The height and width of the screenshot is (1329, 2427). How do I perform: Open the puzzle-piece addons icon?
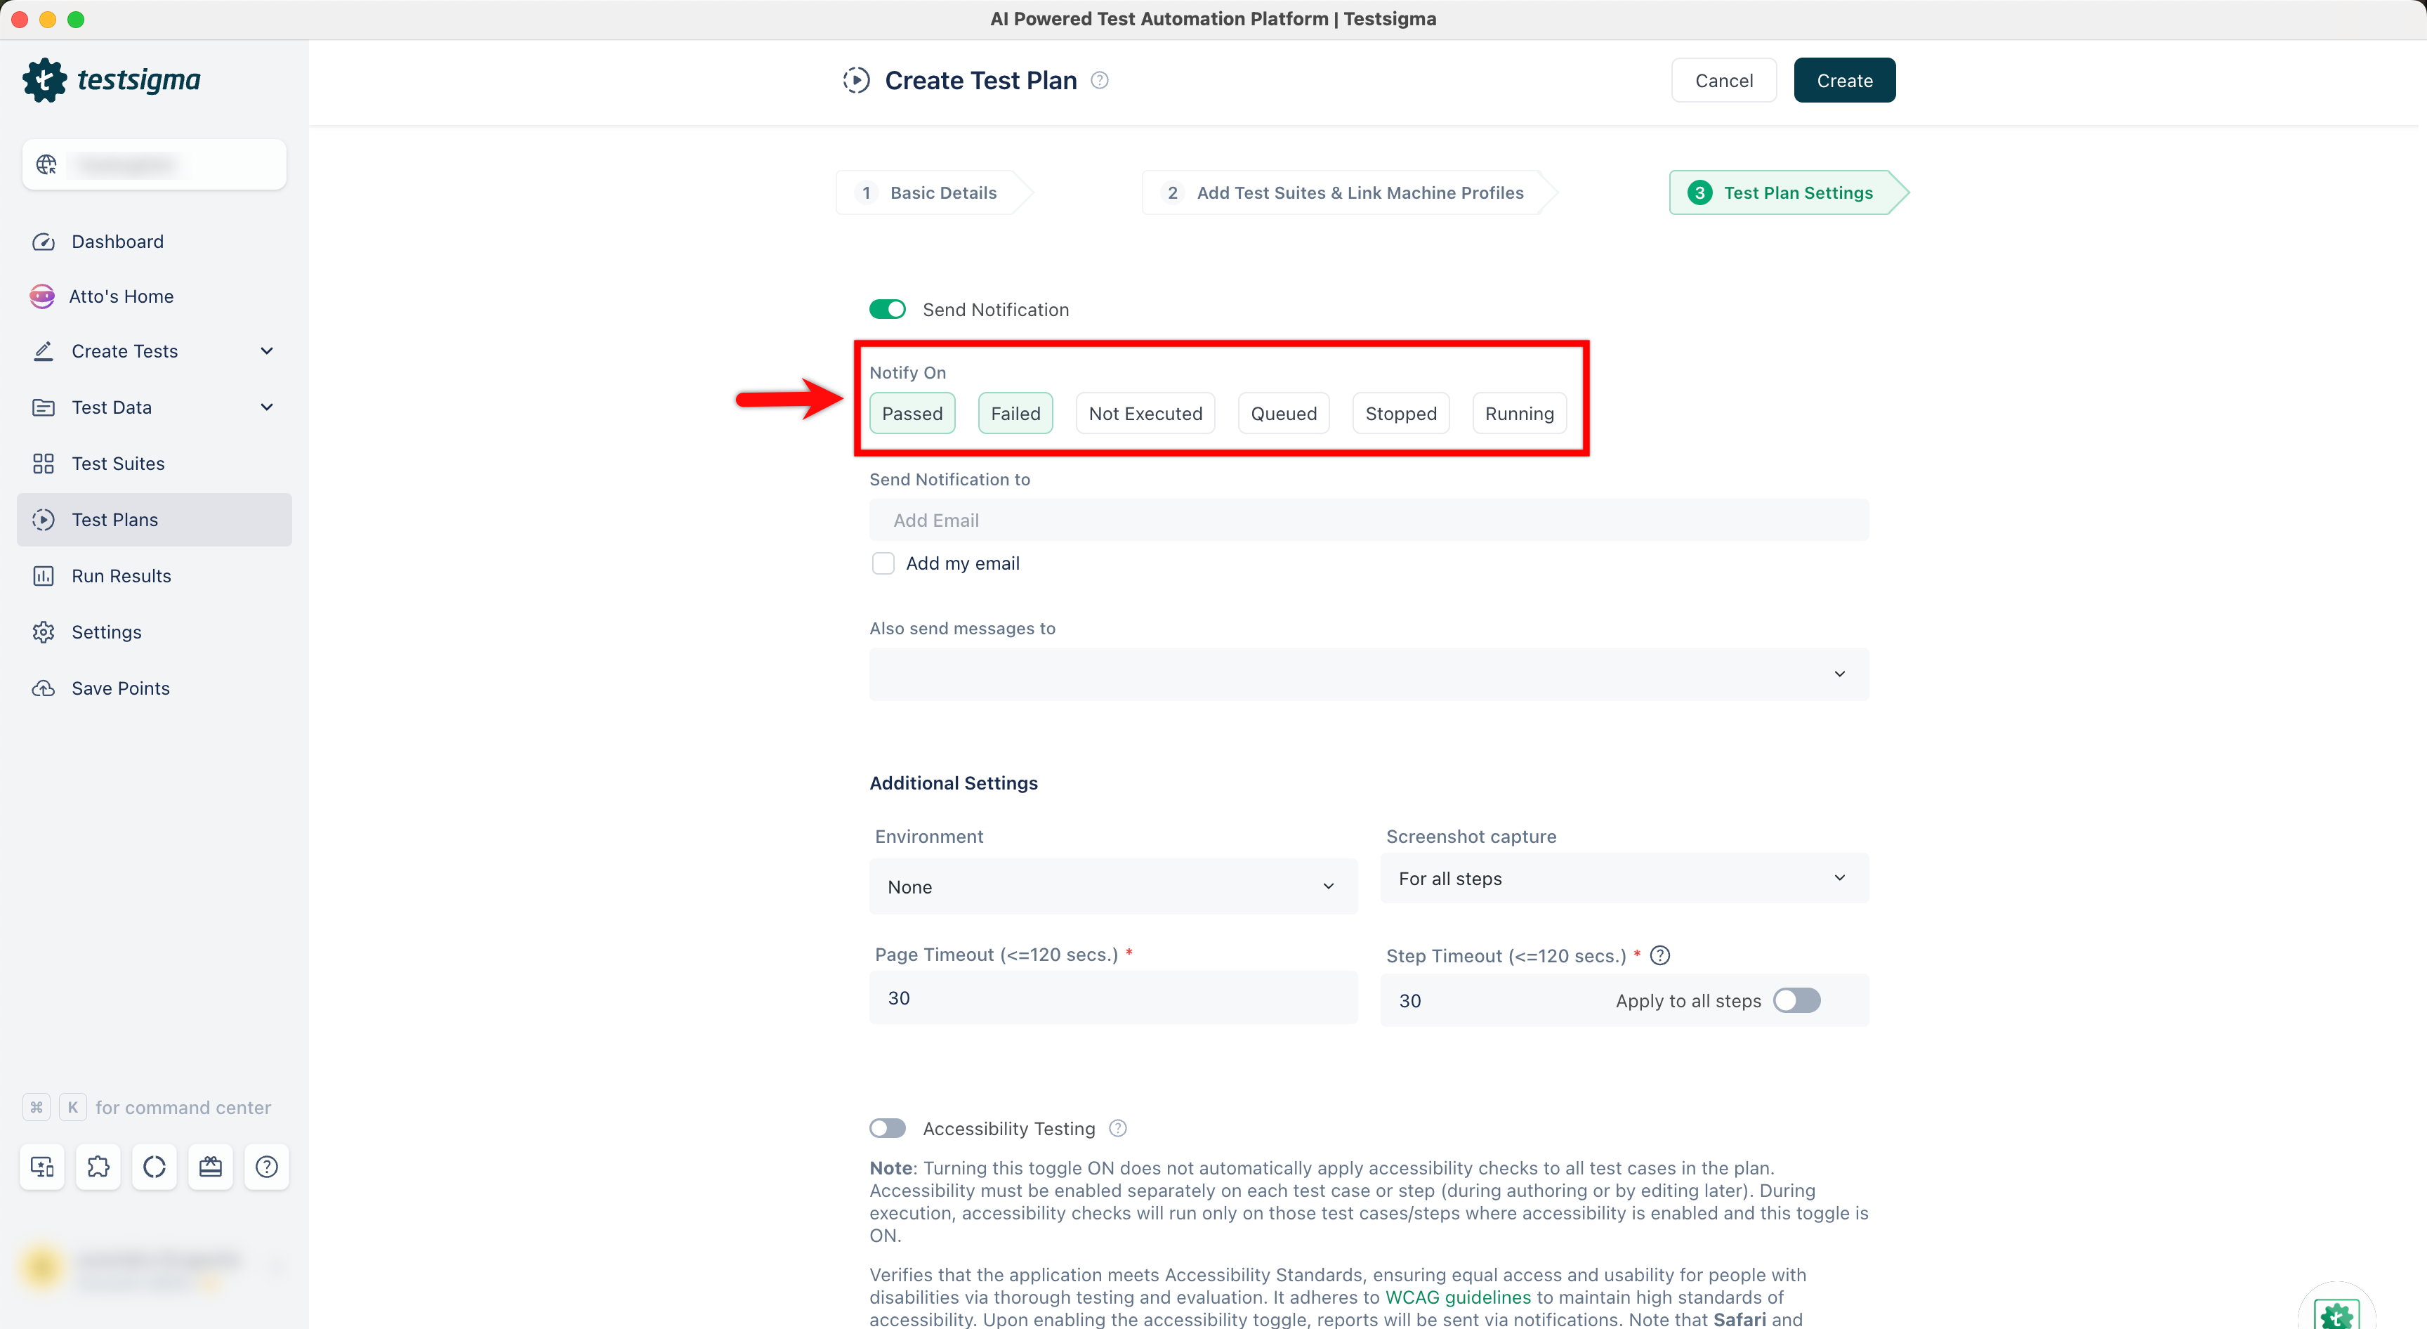(98, 1167)
